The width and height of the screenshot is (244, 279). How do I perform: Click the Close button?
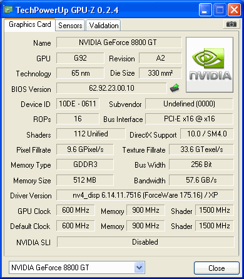(x=216, y=268)
